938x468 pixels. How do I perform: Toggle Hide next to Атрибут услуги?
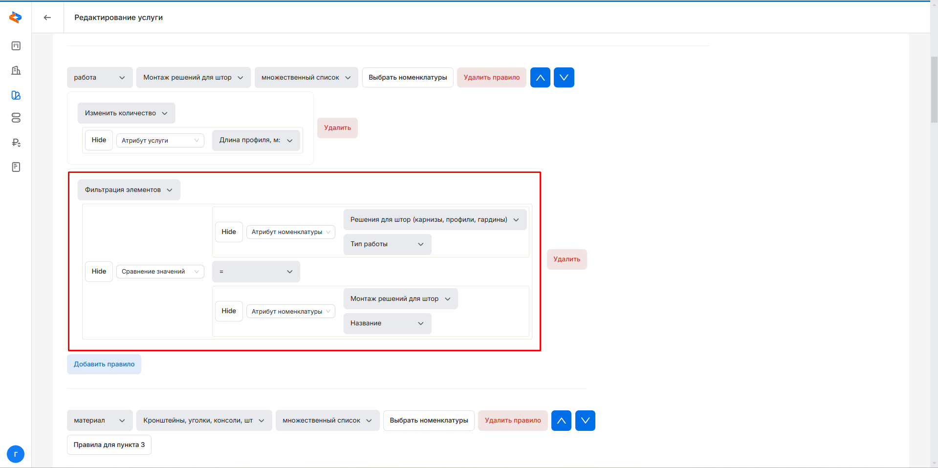tap(99, 140)
